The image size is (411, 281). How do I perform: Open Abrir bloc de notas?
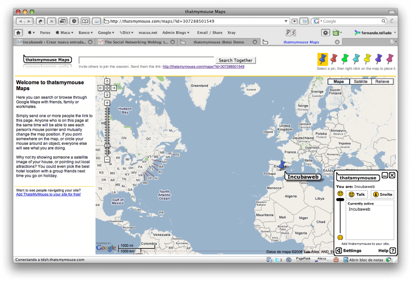363,260
